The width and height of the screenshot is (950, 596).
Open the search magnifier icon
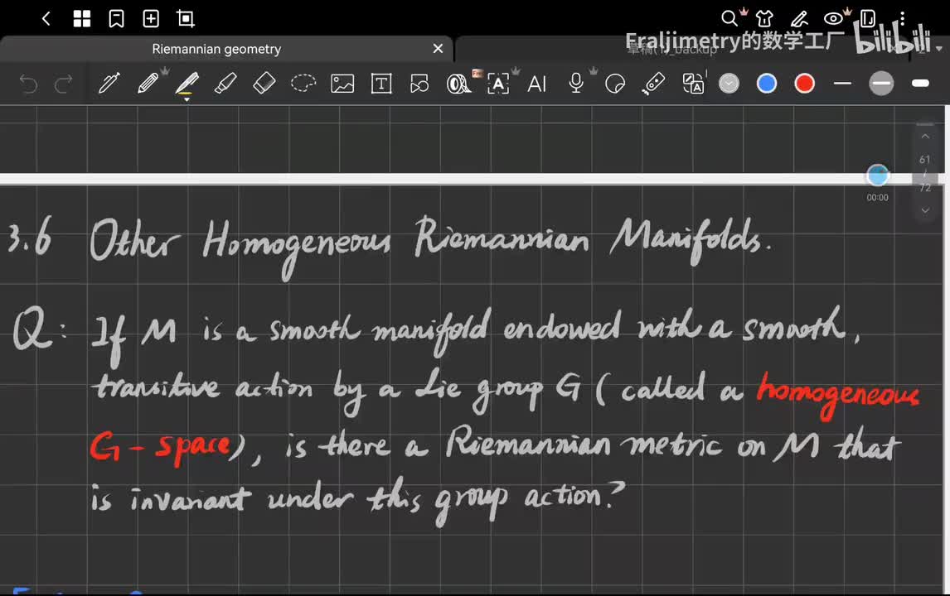(x=729, y=19)
